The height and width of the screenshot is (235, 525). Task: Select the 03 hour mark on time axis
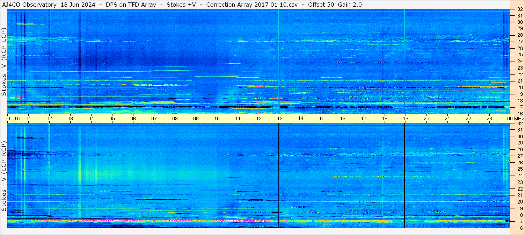click(70, 119)
